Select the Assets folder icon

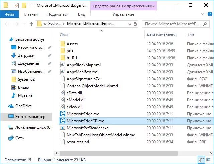[x=63, y=44]
